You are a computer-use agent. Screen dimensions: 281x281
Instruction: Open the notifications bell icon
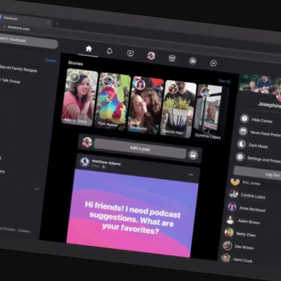(109, 51)
